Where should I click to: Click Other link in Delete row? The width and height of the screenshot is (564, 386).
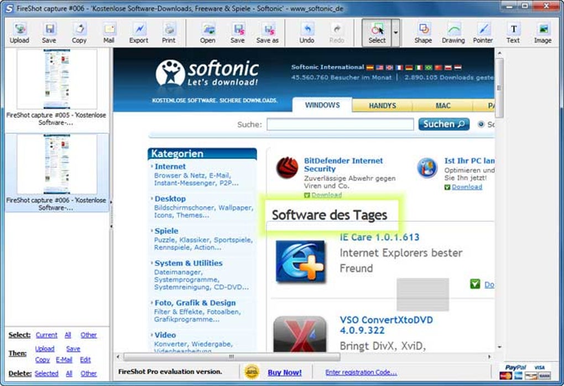(x=88, y=373)
